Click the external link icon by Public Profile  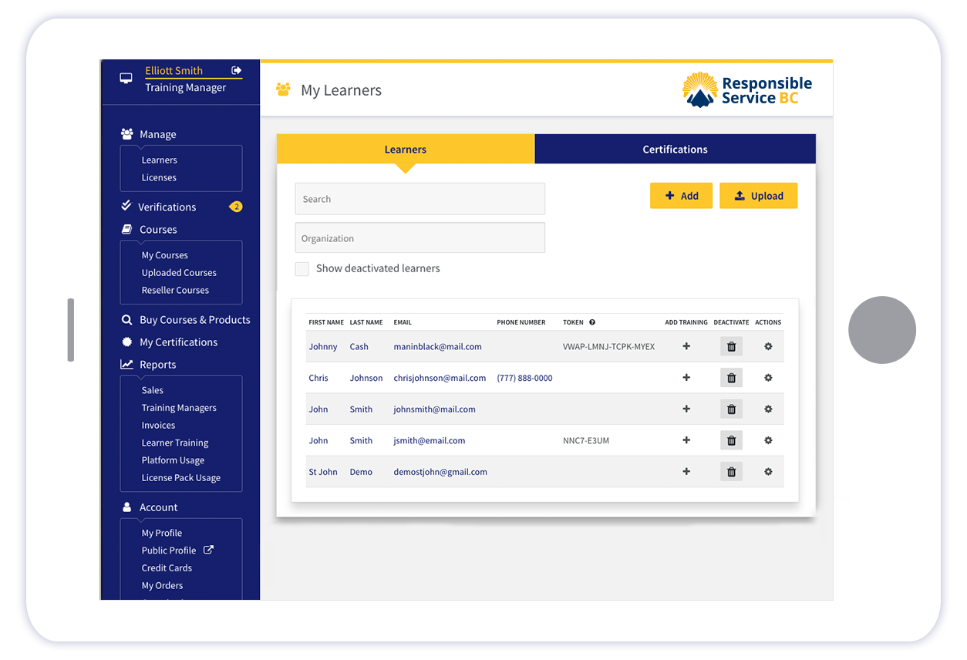point(208,551)
